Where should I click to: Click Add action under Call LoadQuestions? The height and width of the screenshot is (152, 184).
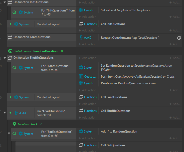[x=88, y=104]
